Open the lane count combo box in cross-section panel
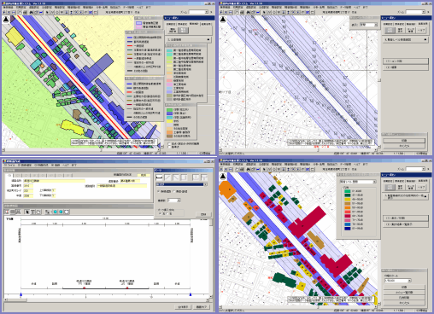Screen dimensions: 434x314 coord(174,201)
